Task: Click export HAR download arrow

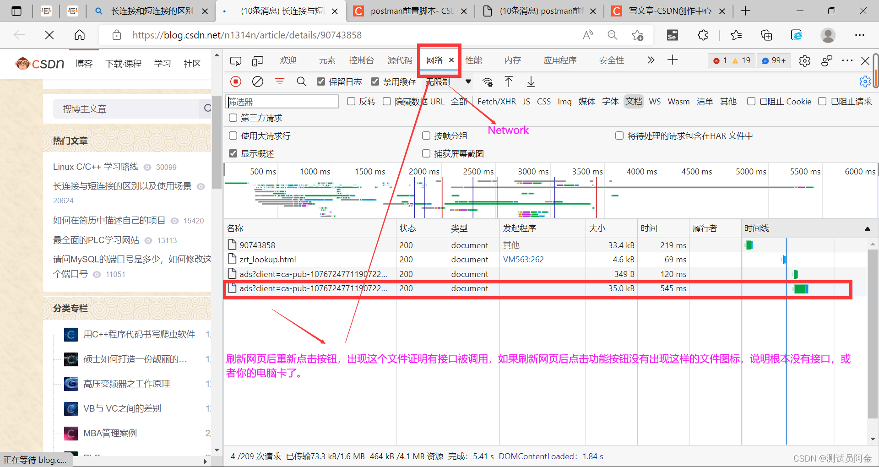Action: 531,81
